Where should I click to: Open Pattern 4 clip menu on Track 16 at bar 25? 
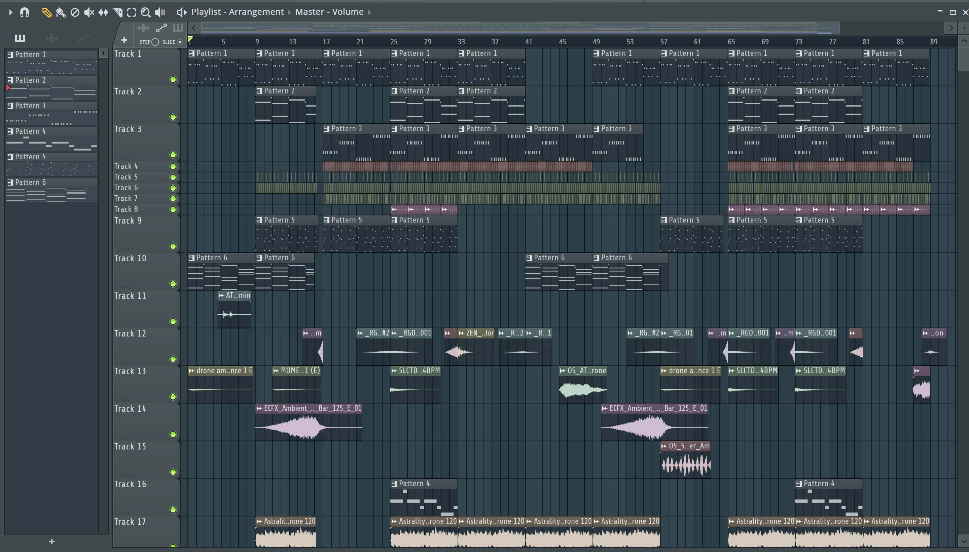click(394, 484)
